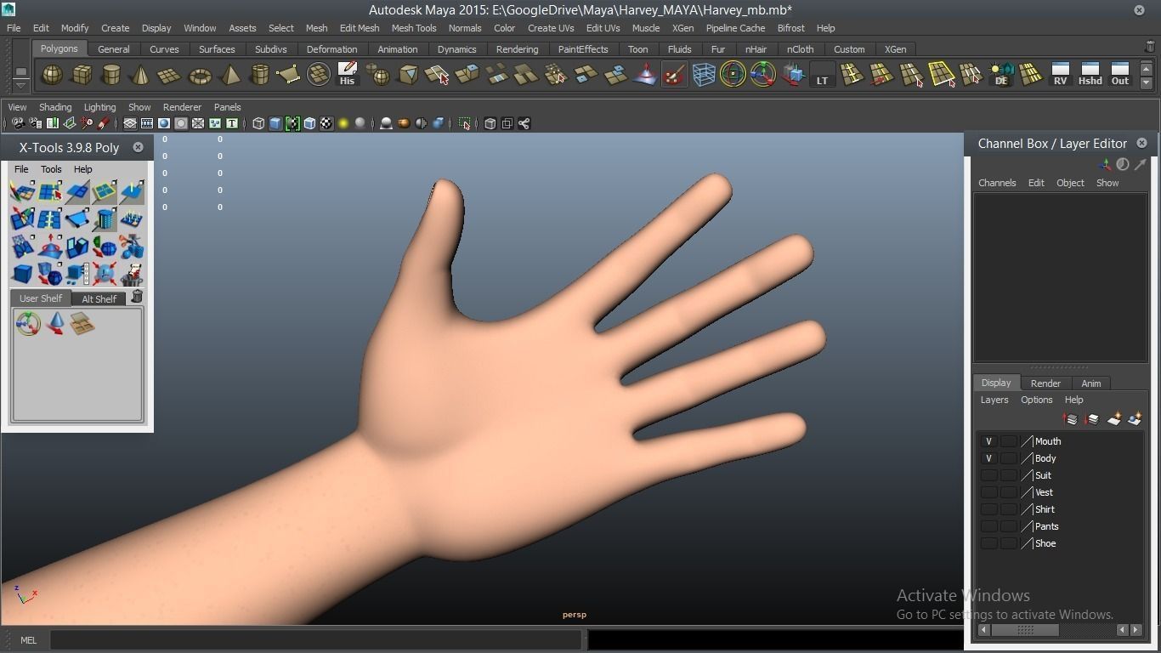Create a polygon sphere from the shelf

click(x=52, y=75)
